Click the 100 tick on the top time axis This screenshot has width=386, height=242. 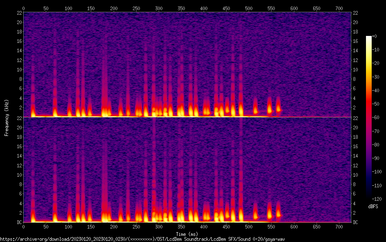68,8
